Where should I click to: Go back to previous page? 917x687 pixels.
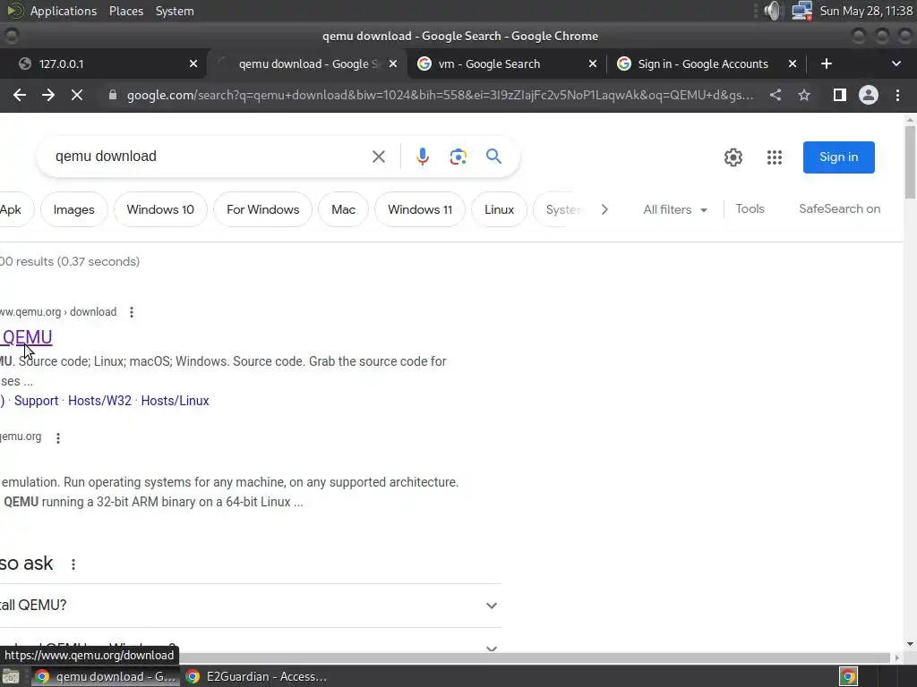click(x=20, y=95)
